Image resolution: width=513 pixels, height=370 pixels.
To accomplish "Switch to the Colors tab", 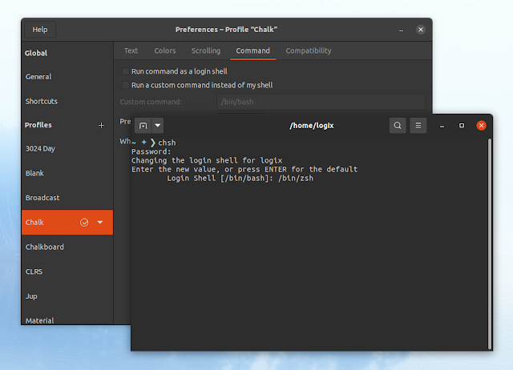I will [x=165, y=50].
